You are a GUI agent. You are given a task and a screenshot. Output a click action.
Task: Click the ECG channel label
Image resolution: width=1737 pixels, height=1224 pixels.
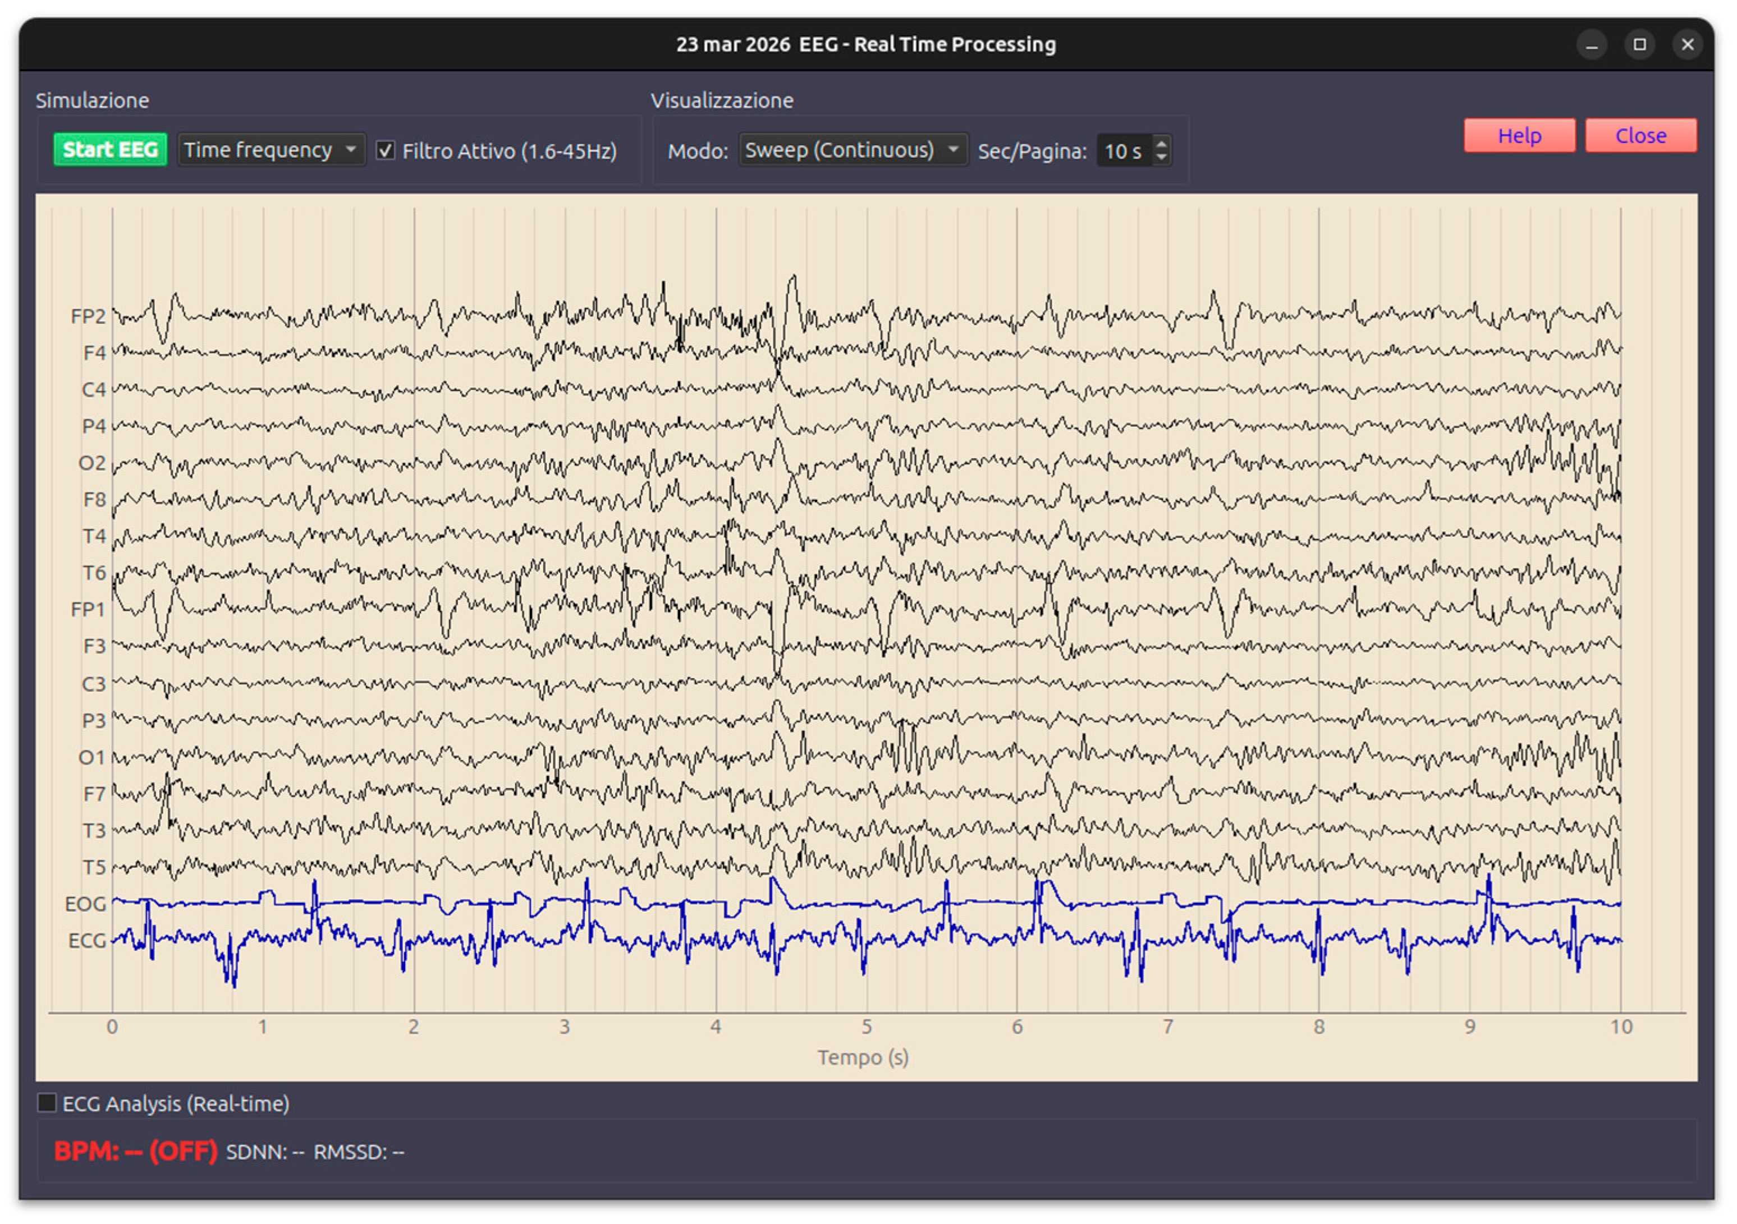[x=86, y=940]
